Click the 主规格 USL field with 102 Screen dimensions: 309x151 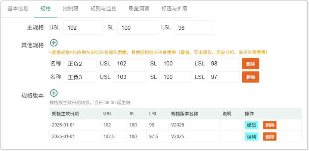pos(84,28)
